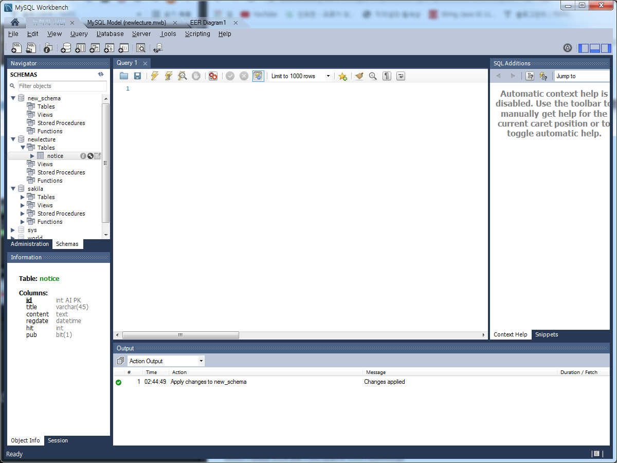Collapse Tables under newlecture
617x463 pixels.
23,147
